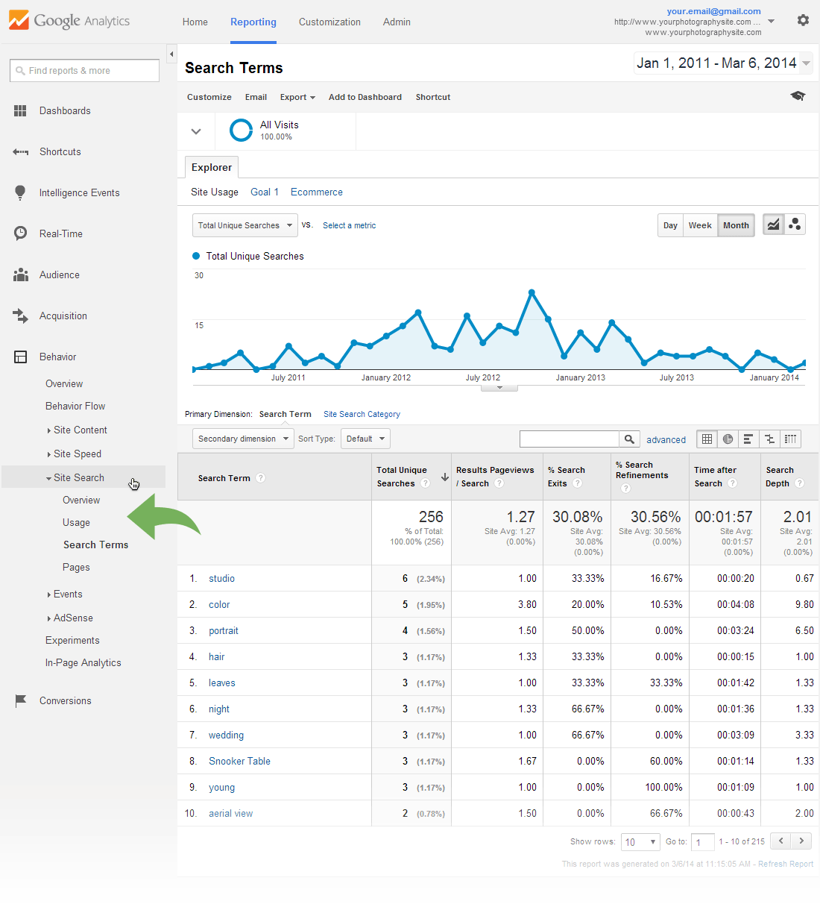Open the pie chart percentage view
This screenshot has width=820, height=913.
tap(728, 439)
